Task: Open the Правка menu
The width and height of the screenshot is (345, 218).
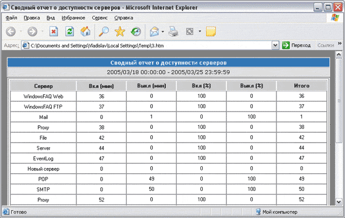Action: 32,18
